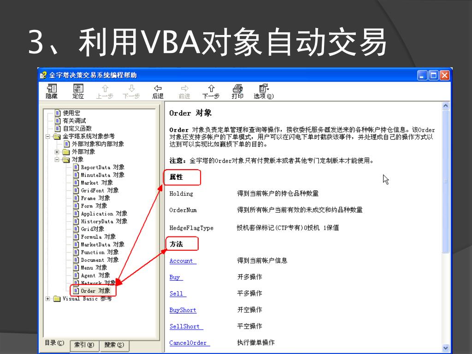
Task: Open the Sell method link
Action: click(x=177, y=294)
